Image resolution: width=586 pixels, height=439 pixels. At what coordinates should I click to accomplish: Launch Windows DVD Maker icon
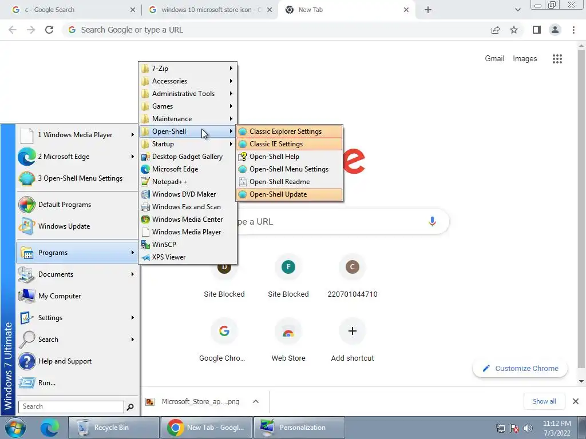(145, 194)
